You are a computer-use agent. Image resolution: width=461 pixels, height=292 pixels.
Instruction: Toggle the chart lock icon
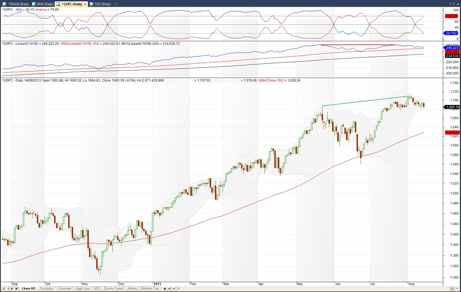pos(165,288)
